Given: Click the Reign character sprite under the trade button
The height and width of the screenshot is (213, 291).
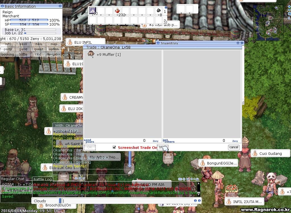Looking at the screenshot, I should click(168, 158).
